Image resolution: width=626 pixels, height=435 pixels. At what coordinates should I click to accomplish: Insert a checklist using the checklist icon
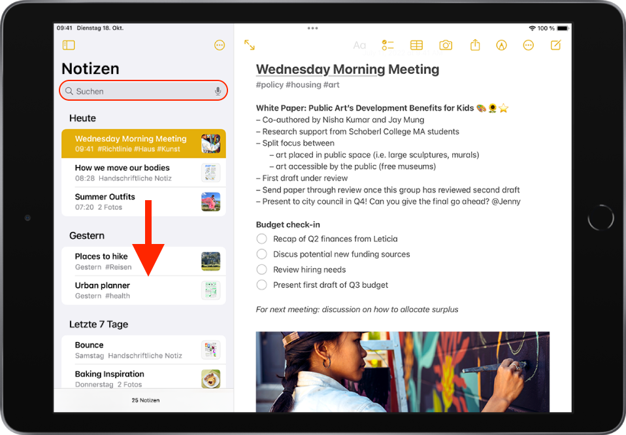click(x=387, y=45)
